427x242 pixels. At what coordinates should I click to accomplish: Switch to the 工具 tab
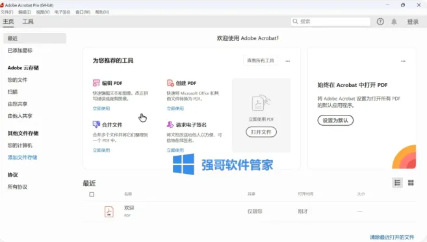(x=28, y=21)
